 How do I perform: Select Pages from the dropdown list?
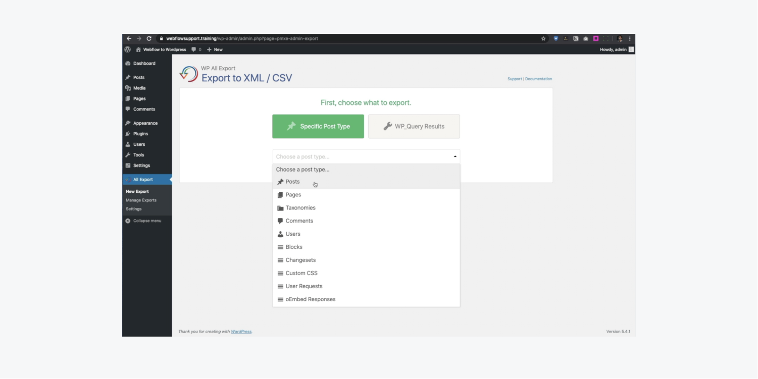click(366, 195)
